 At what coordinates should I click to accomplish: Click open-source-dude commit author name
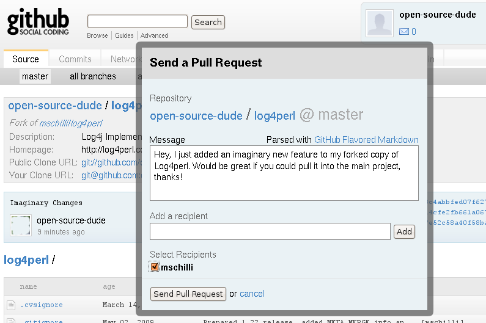71,220
